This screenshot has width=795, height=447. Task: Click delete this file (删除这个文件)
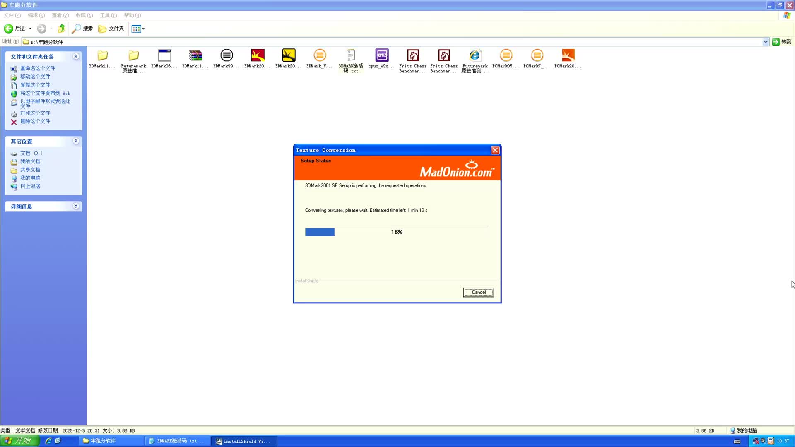(x=35, y=121)
